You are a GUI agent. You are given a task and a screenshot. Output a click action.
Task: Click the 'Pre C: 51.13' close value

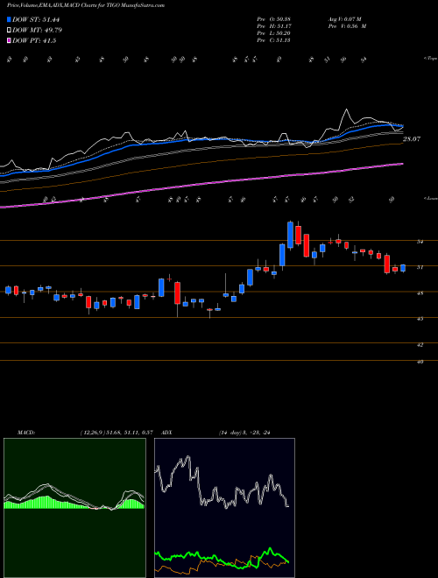pyautogui.click(x=274, y=40)
